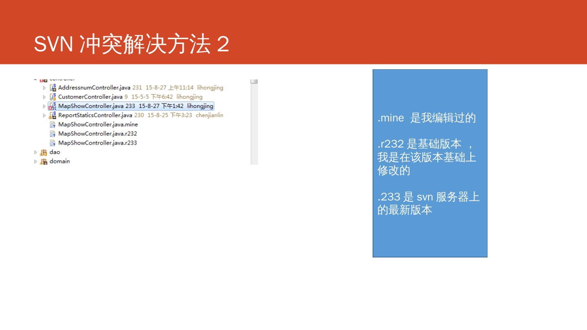Select the dao package label

pyautogui.click(x=55, y=152)
